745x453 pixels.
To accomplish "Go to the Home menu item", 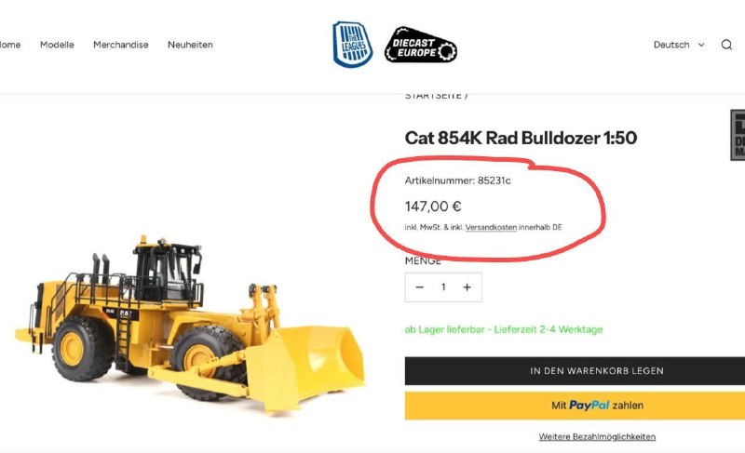I will point(10,45).
